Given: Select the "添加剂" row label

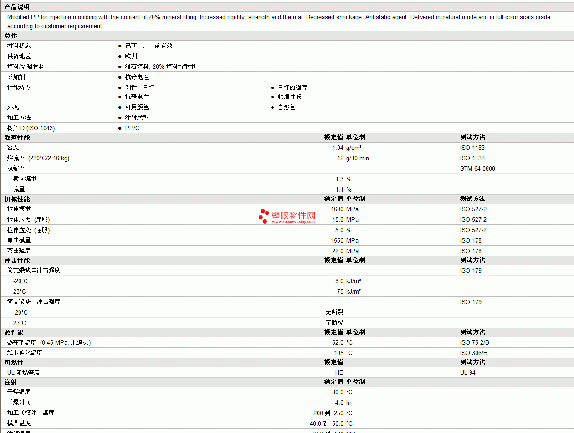Looking at the screenshot, I should click(x=16, y=77).
